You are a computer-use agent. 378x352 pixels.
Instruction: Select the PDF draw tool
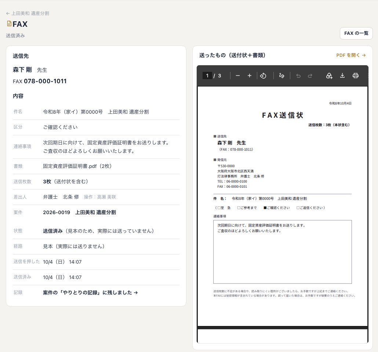click(281, 76)
